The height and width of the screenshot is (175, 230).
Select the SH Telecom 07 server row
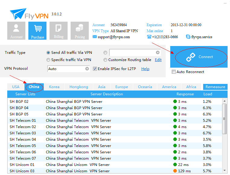(x=115, y=158)
